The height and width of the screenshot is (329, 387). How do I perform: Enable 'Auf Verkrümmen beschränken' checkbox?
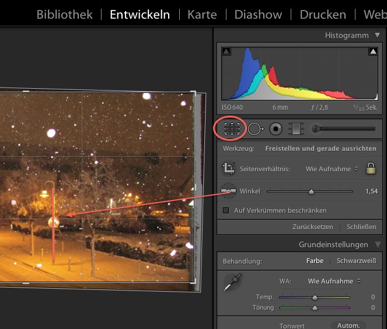click(x=226, y=210)
